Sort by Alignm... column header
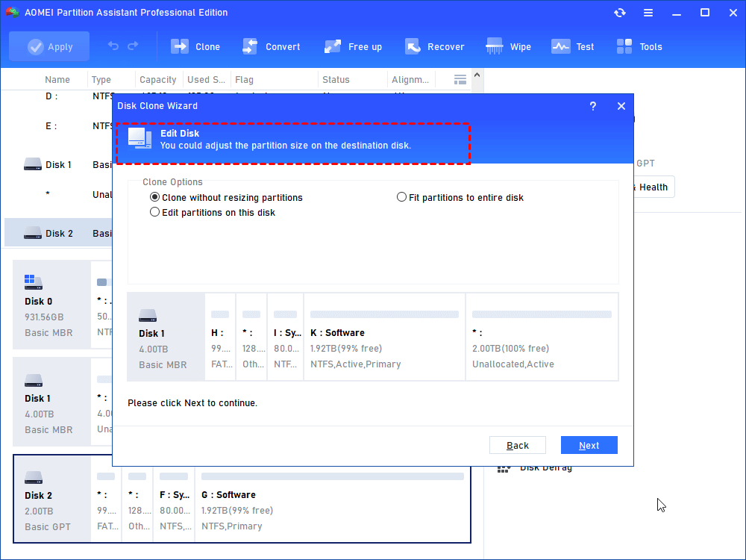The width and height of the screenshot is (746, 560). coord(410,80)
